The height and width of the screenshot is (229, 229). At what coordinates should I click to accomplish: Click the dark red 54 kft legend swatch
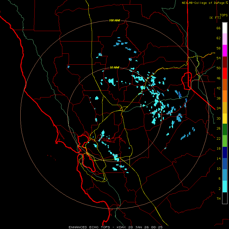tap(225, 62)
